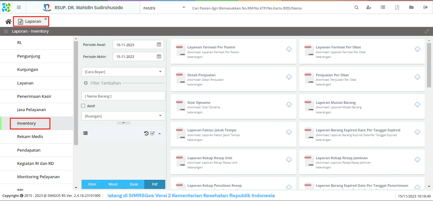Click the add patient icon

pos(369,8)
